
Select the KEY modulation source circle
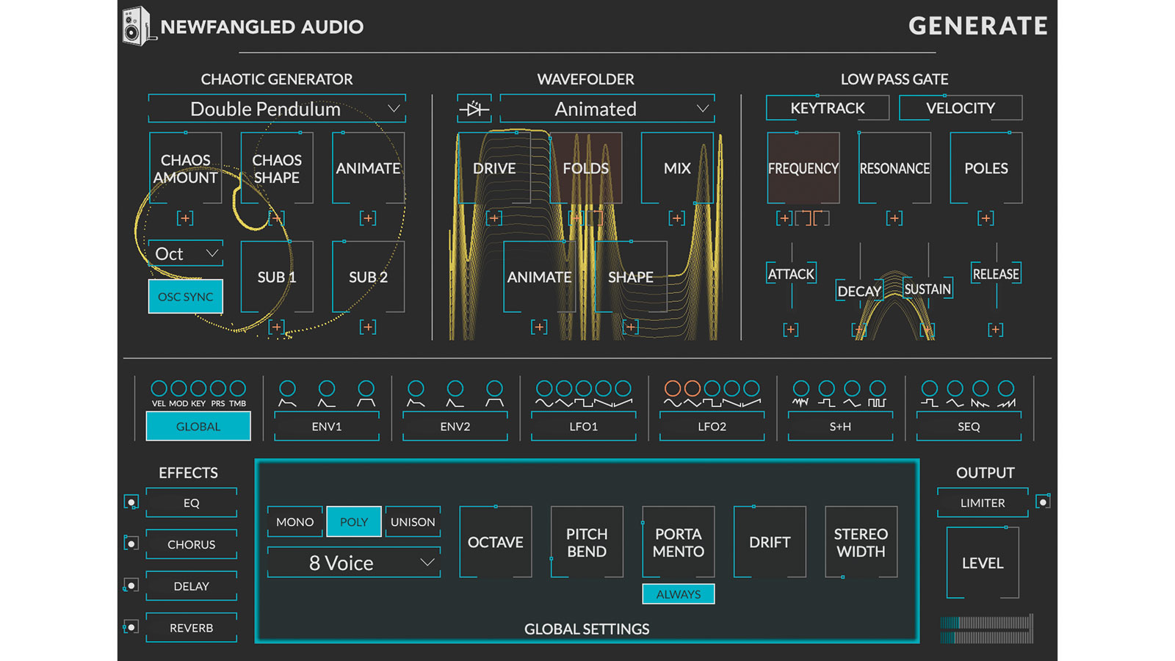[198, 388]
